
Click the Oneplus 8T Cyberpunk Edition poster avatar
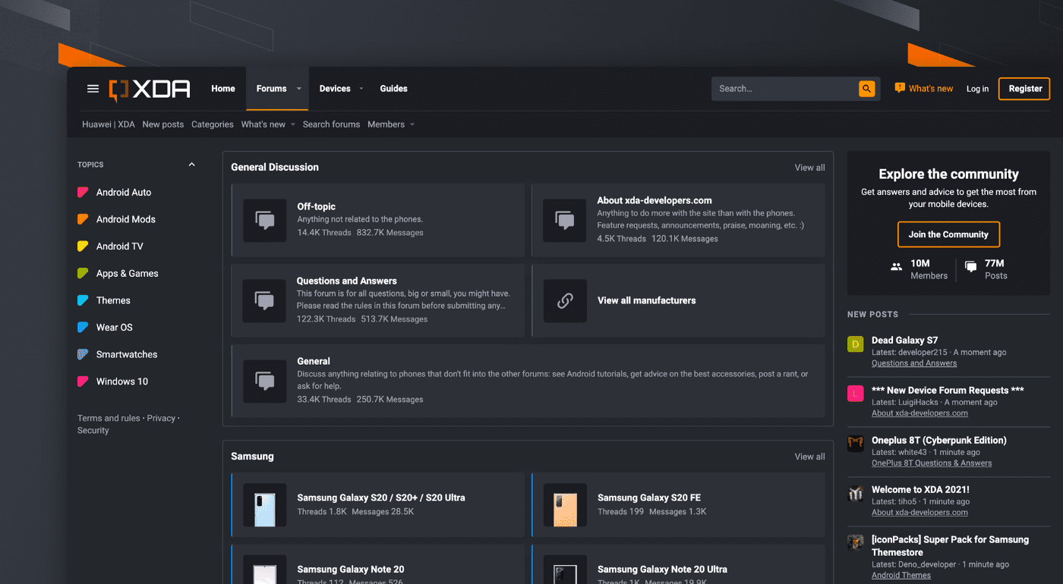[x=856, y=444]
